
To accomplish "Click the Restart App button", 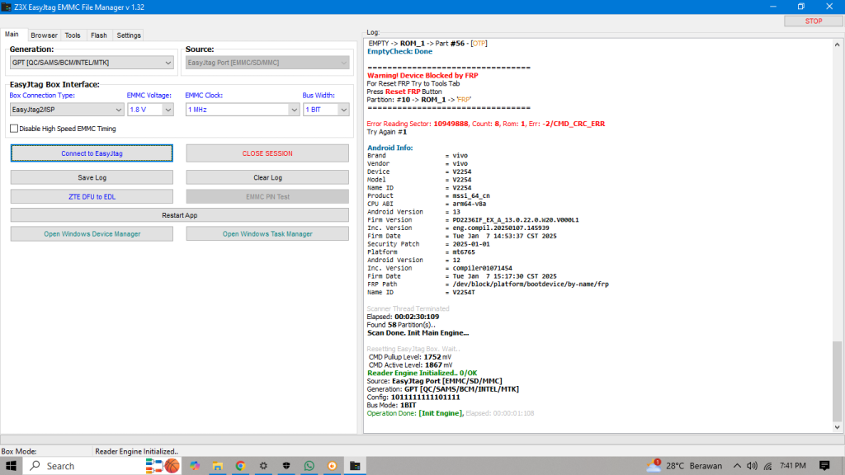I will (x=179, y=215).
